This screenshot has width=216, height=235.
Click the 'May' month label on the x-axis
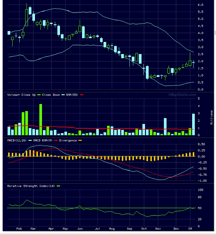click(65, 229)
